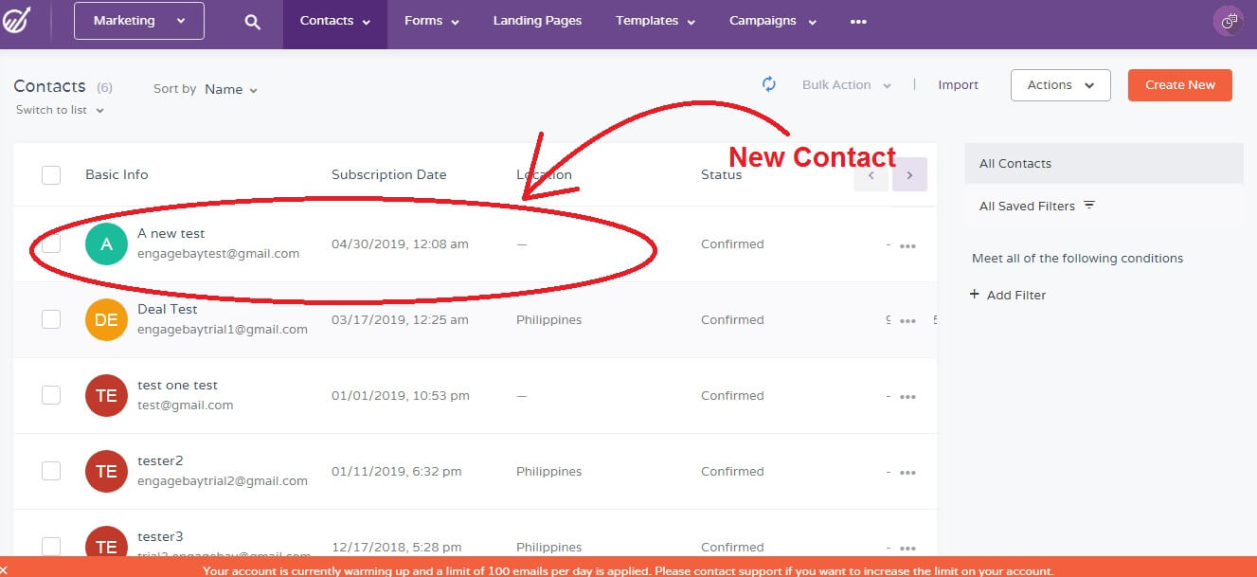
Task: Refresh the contacts list with the sync icon
Action: (x=768, y=84)
